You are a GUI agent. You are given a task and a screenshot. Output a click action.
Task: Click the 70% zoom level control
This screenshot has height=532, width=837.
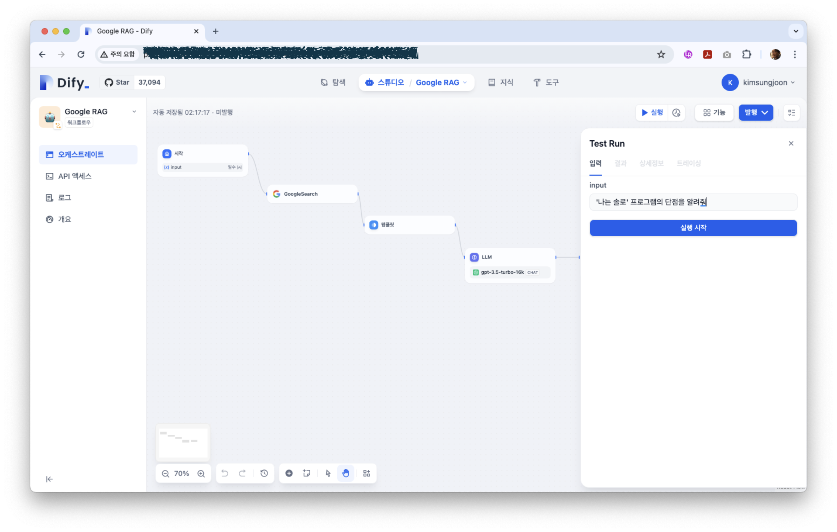181,473
